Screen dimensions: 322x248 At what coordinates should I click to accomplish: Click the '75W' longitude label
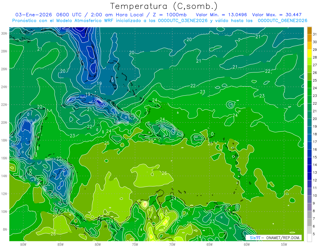click(x=135, y=245)
